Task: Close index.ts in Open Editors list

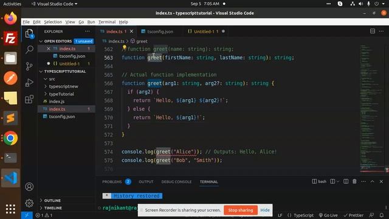Action: pyautogui.click(x=49, y=49)
